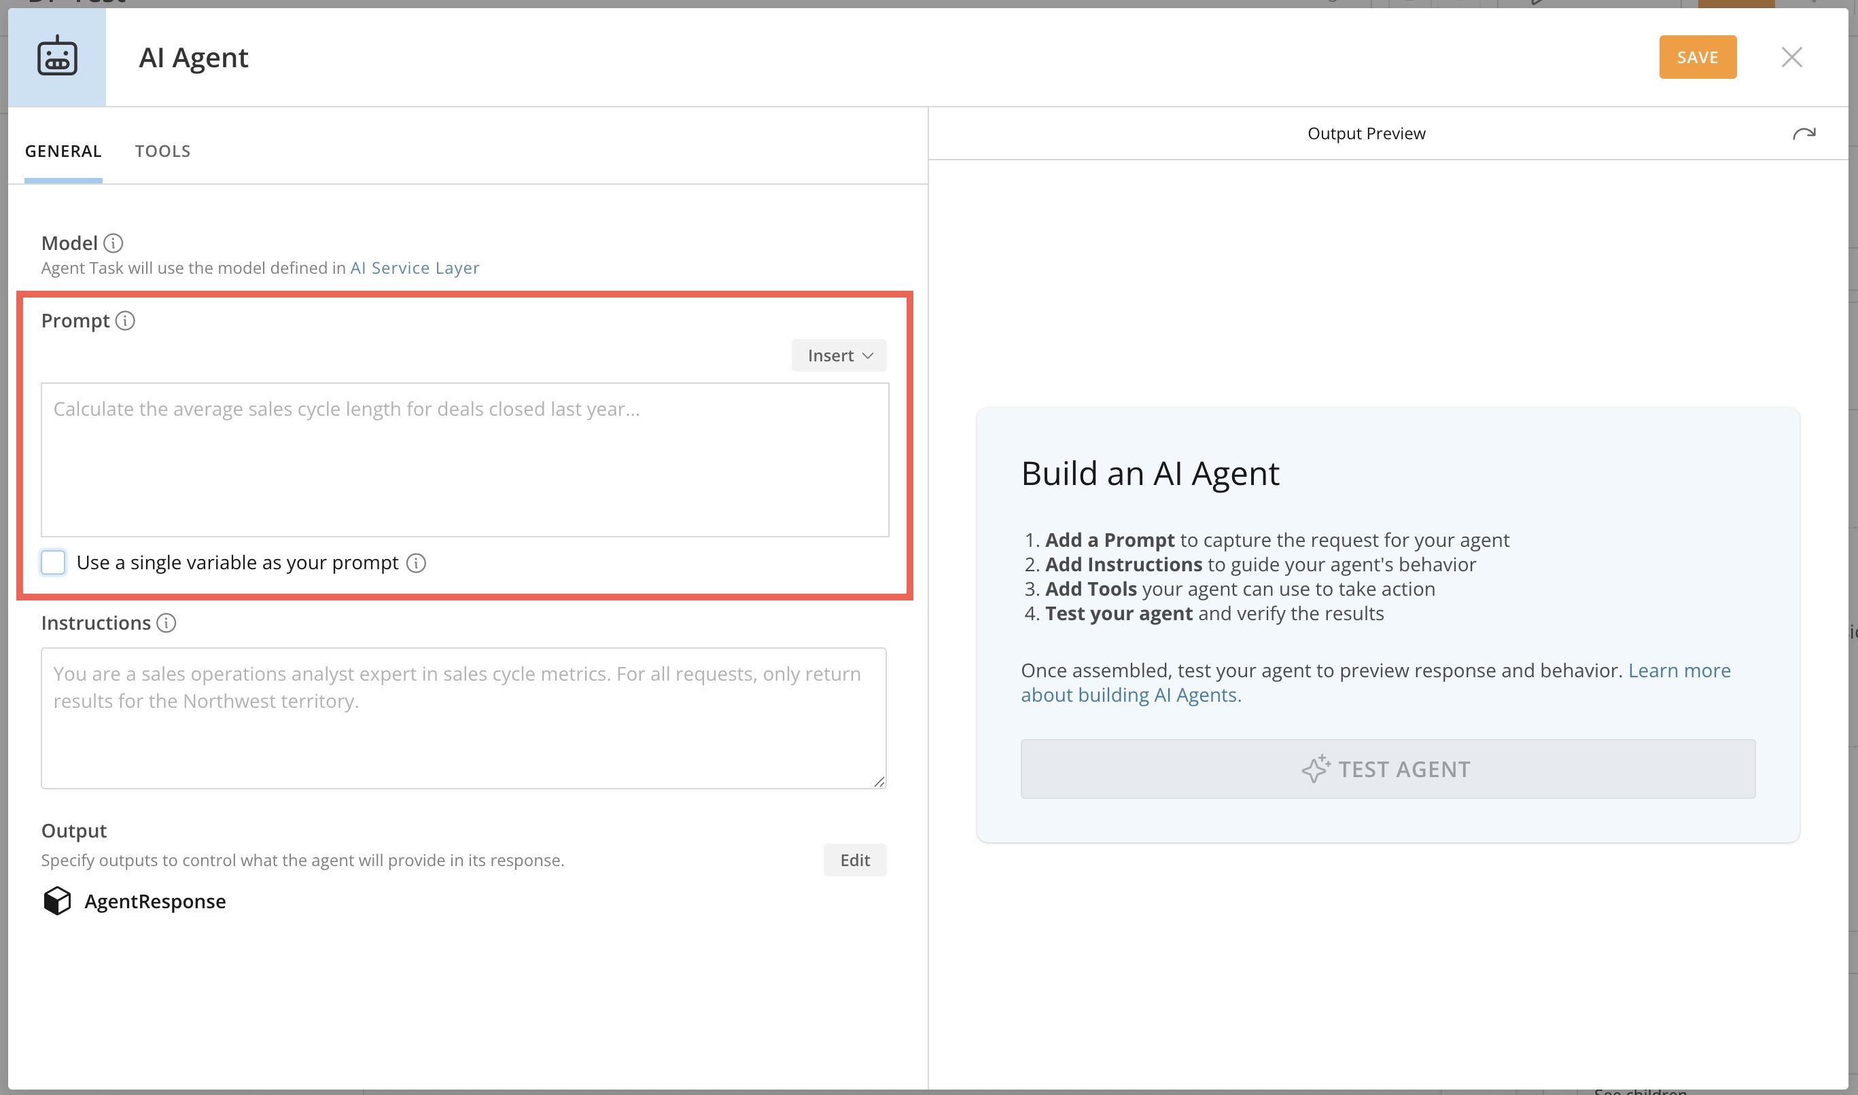Image resolution: width=1858 pixels, height=1095 pixels.
Task: Click the single variable prompt info icon
Action: (x=417, y=562)
